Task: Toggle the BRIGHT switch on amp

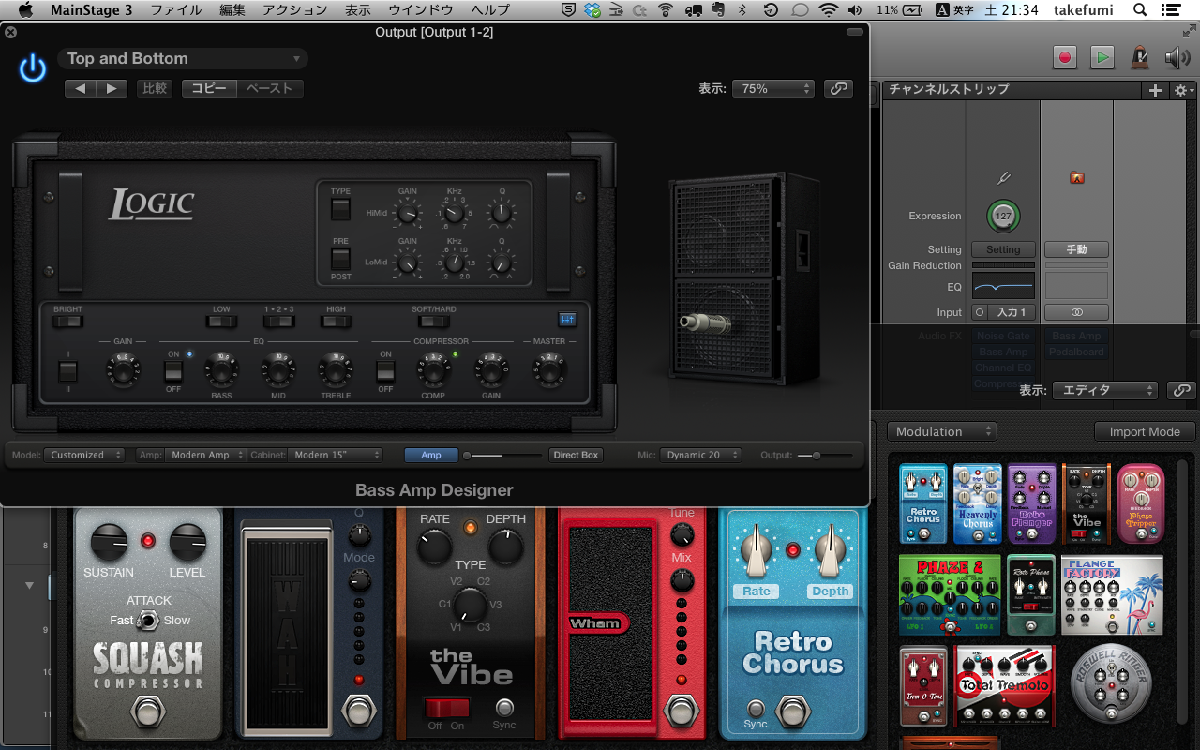Action: [67, 322]
